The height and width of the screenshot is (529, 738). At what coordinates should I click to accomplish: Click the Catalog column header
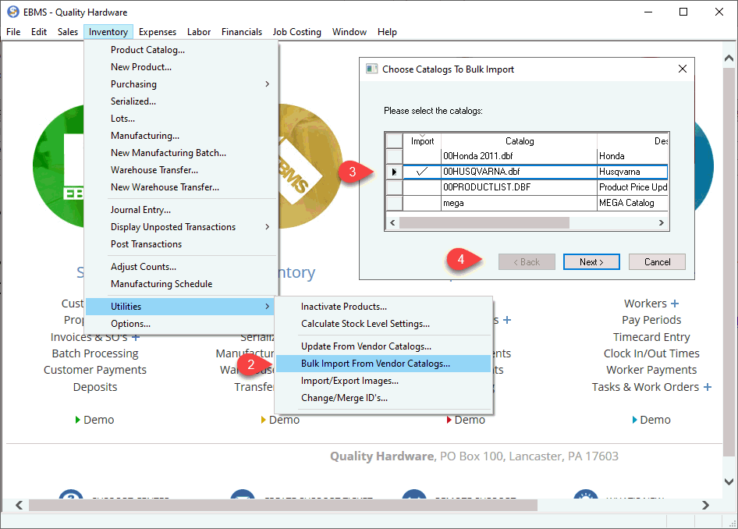[519, 140]
